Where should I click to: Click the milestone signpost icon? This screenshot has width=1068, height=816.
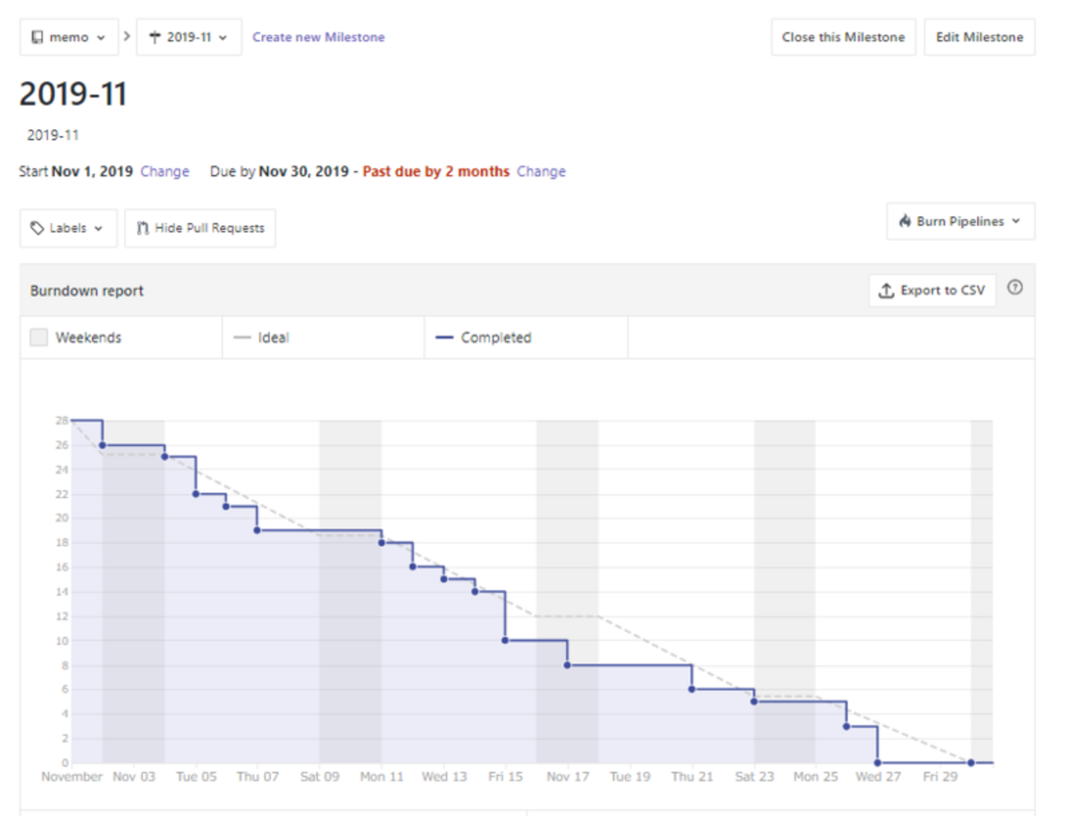(x=154, y=37)
